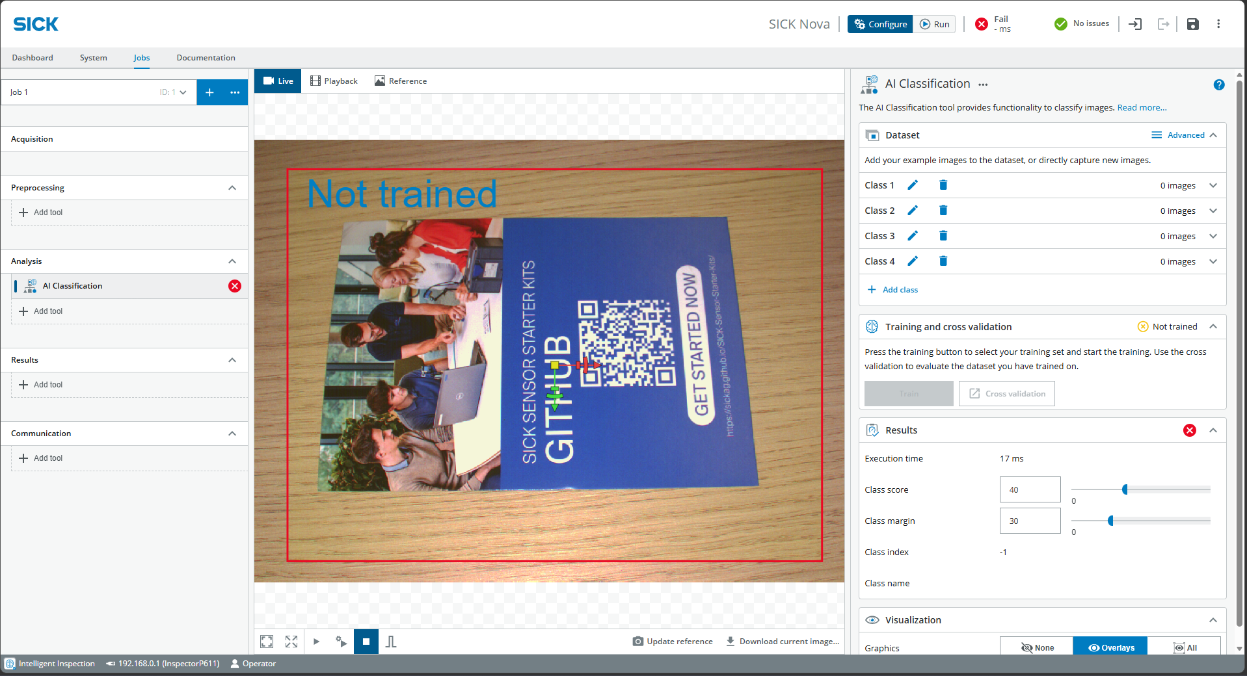Screen dimensions: 1247x676
Task: Adjust the Class margin slider handle
Action: click(1111, 521)
